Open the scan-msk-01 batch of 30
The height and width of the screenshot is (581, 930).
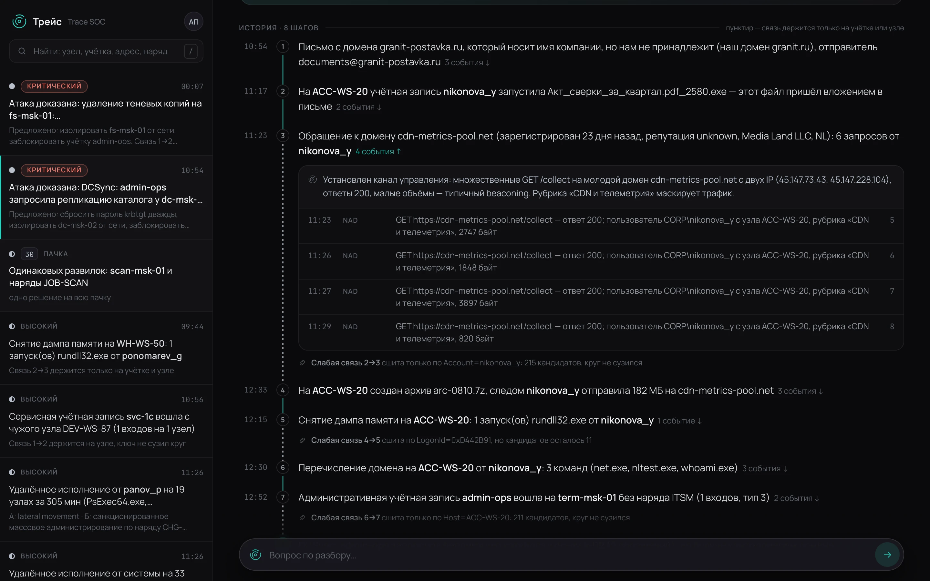point(107,276)
